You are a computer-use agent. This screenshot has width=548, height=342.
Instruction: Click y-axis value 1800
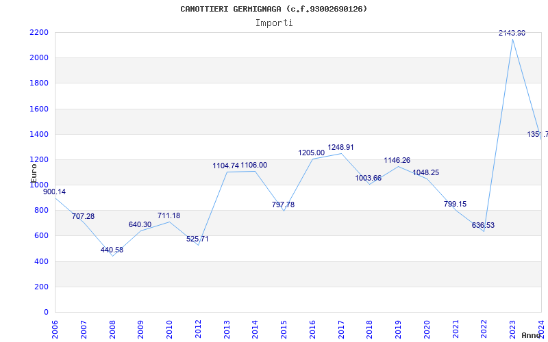[39, 83]
